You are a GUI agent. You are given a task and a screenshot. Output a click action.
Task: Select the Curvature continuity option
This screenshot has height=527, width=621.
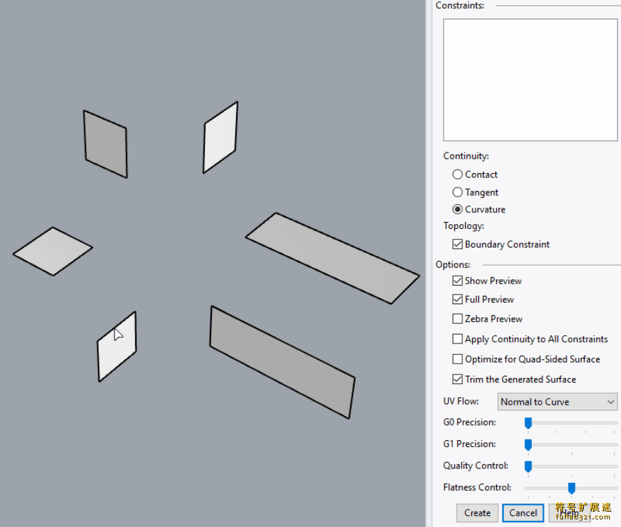[x=457, y=209]
